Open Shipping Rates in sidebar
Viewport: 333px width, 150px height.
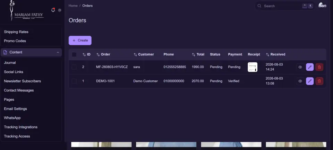pyautogui.click(x=16, y=32)
